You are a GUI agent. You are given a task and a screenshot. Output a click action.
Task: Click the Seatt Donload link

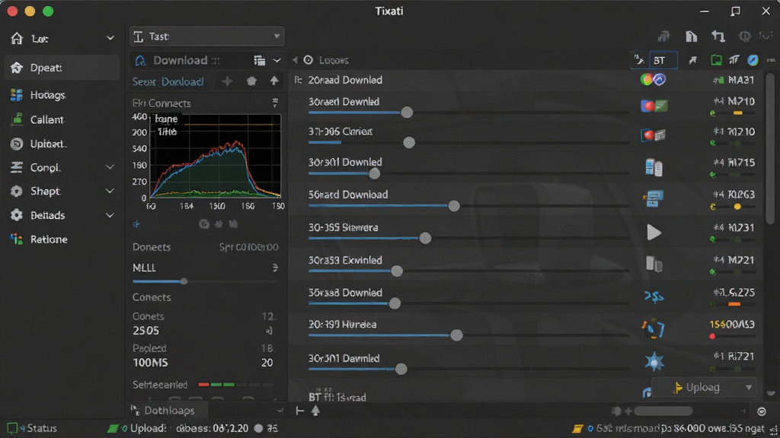(x=168, y=81)
